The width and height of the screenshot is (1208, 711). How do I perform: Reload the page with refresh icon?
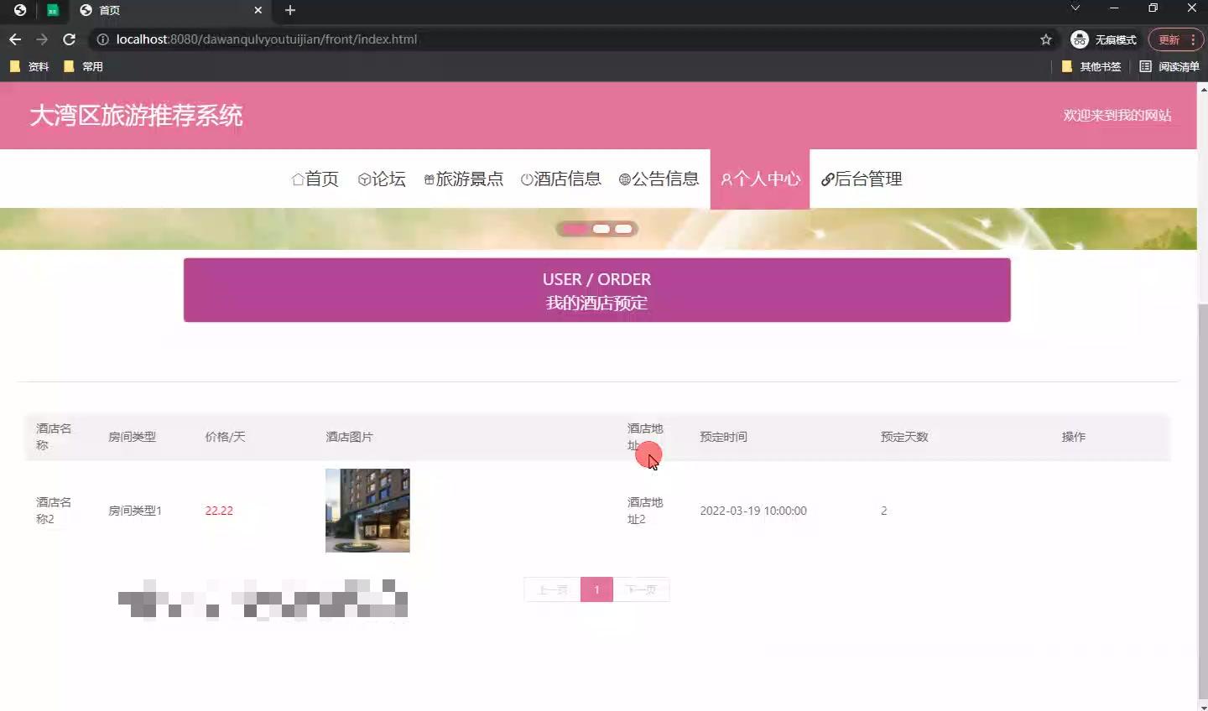click(x=69, y=39)
